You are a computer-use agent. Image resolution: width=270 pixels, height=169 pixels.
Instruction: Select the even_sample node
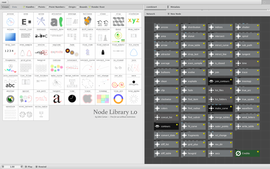pyautogui.click(x=193, y=63)
